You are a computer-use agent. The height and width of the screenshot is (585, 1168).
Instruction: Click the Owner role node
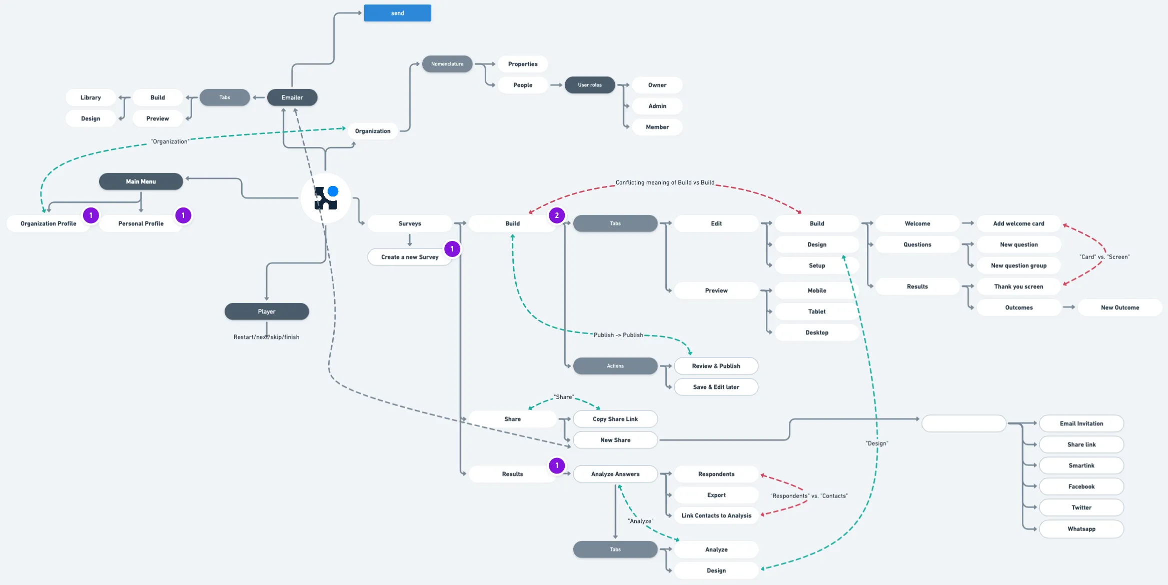[657, 85]
